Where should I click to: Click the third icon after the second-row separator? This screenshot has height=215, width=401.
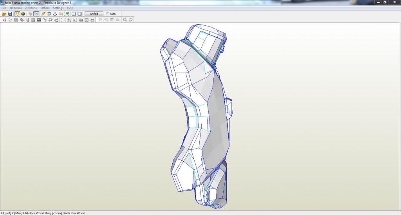[x=75, y=20]
